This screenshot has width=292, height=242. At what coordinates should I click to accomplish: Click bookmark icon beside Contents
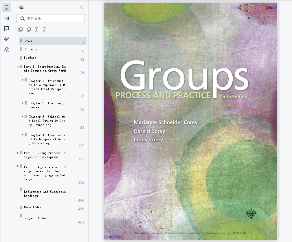tap(21, 49)
